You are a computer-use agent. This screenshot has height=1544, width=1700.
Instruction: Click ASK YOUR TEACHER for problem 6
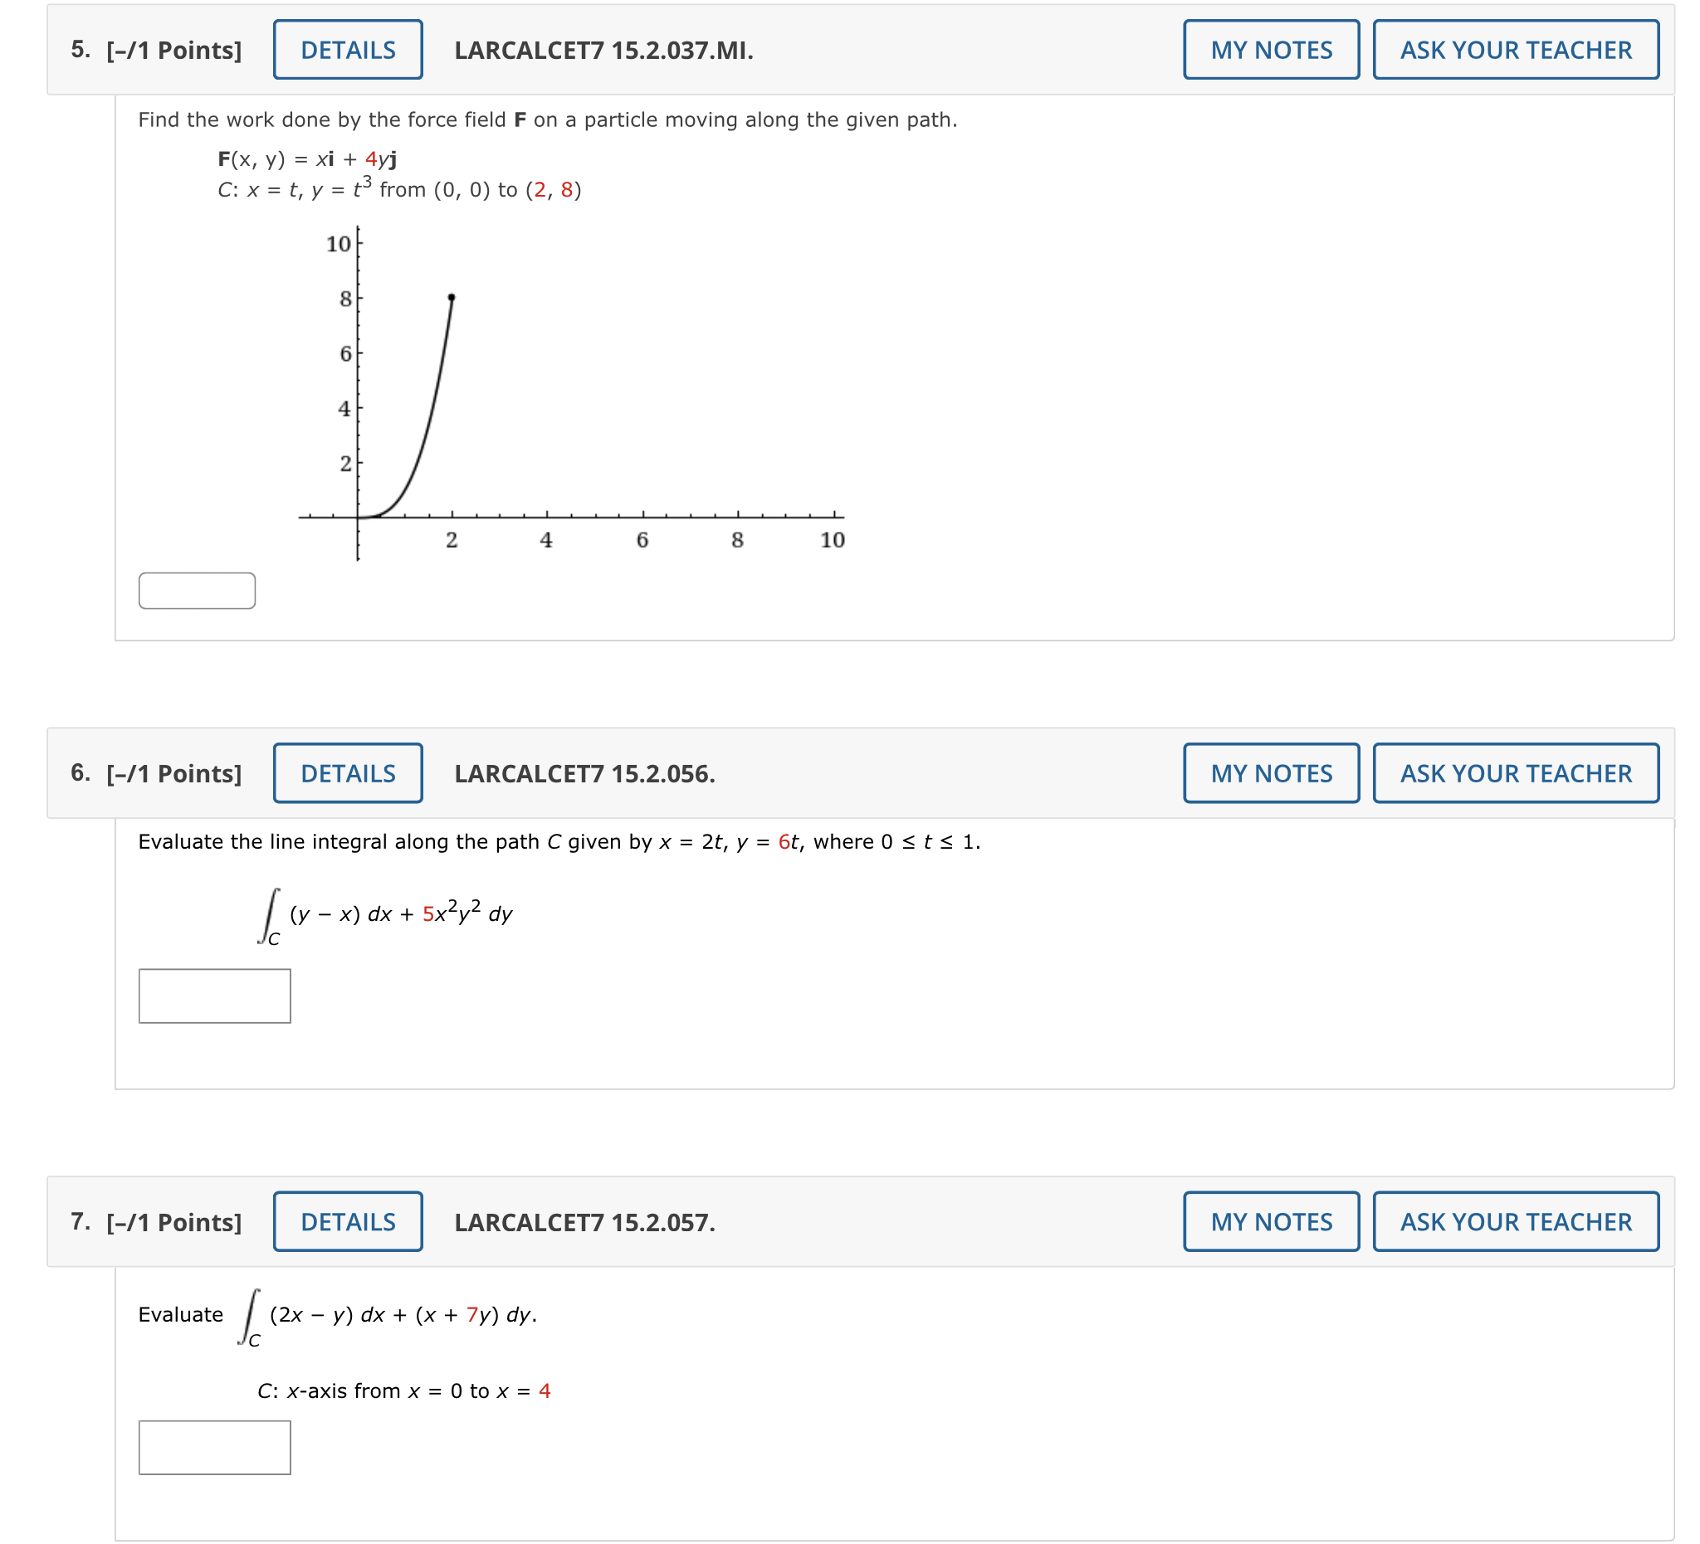[x=1516, y=773]
